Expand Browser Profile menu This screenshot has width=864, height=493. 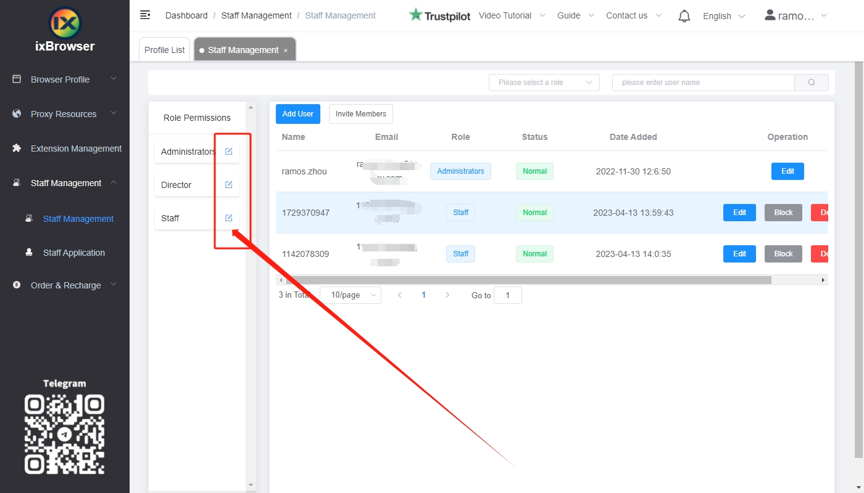pyautogui.click(x=114, y=79)
